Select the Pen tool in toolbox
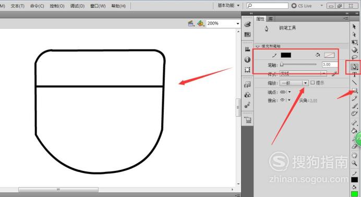Image resolution: width=361 pixels, height=197 pixels. 354,67
